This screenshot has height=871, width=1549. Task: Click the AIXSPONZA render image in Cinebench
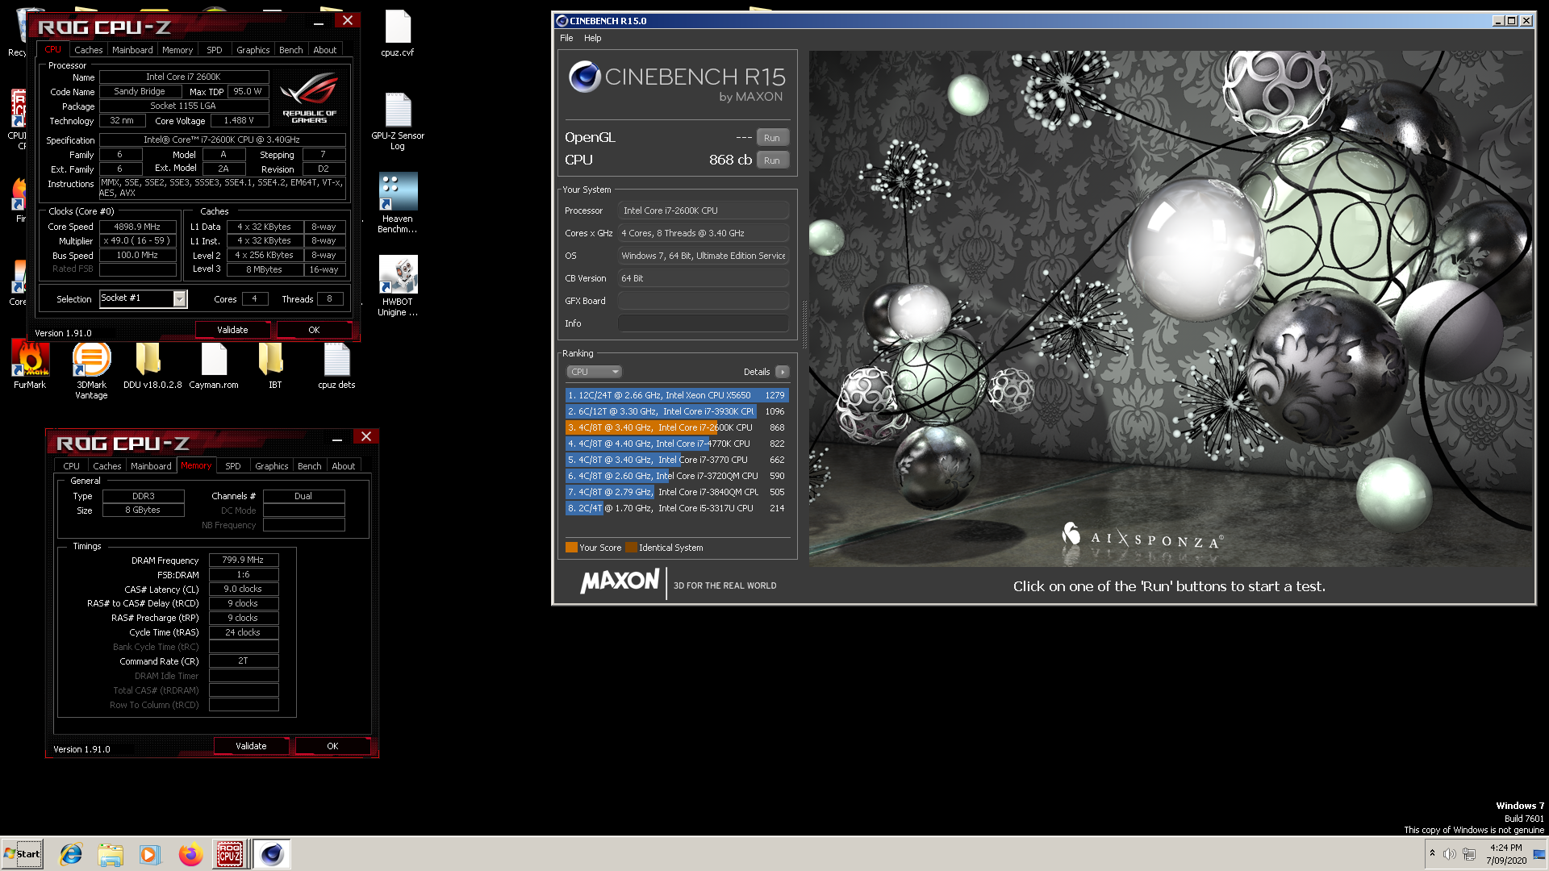(1170, 308)
